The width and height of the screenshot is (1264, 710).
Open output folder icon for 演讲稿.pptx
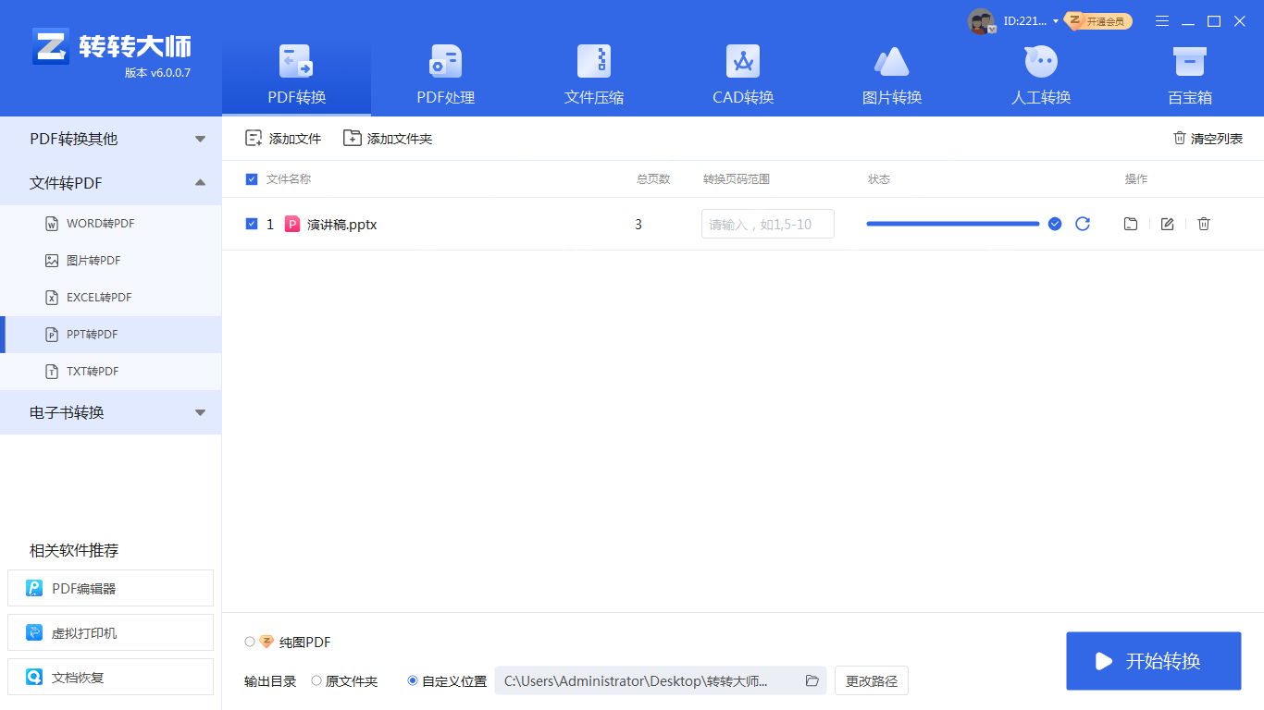click(x=1130, y=224)
